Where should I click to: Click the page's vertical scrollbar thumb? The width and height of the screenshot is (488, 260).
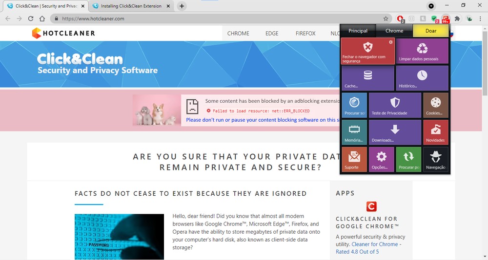click(x=485, y=62)
